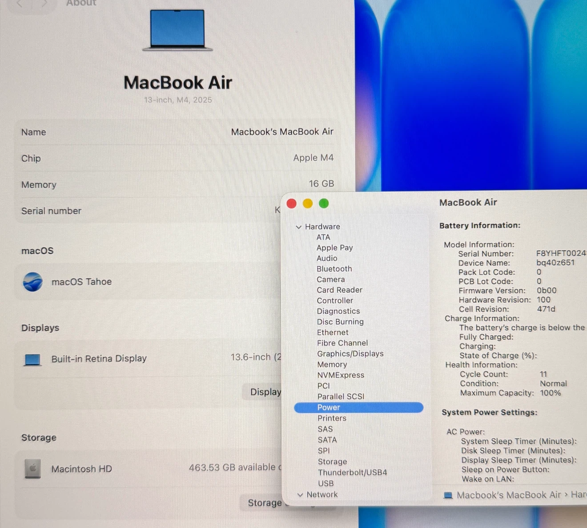Click the Maximum Capacity 100% value
This screenshot has height=528, width=587.
coord(551,393)
